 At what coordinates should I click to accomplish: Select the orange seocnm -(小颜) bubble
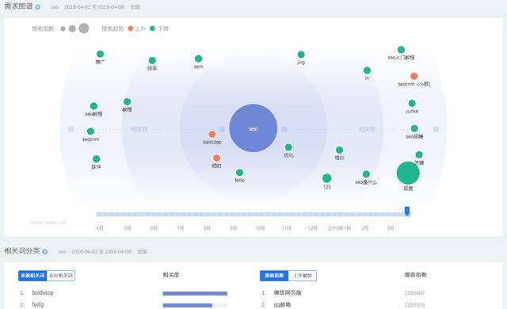414,76
